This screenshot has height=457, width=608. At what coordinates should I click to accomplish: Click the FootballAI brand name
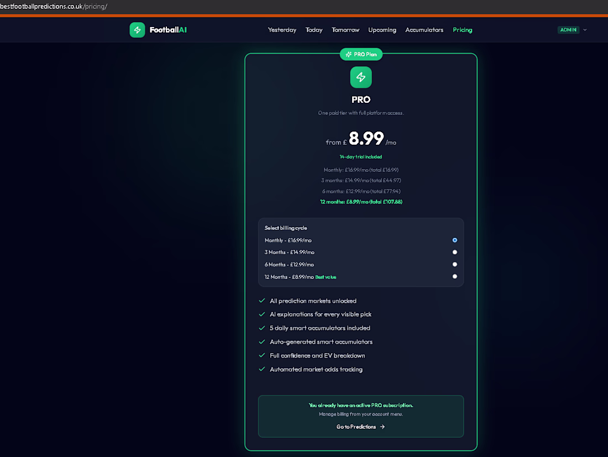coord(168,30)
